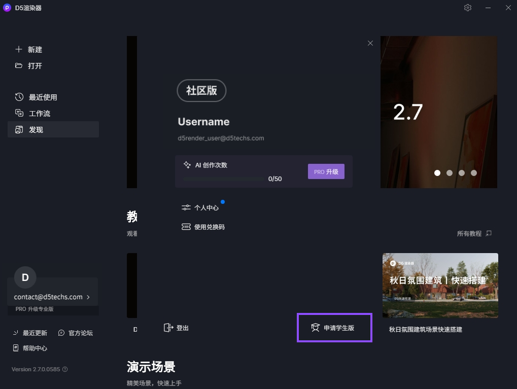
Task: Click the 工作流 workflow icon in sidebar
Action: pos(18,113)
